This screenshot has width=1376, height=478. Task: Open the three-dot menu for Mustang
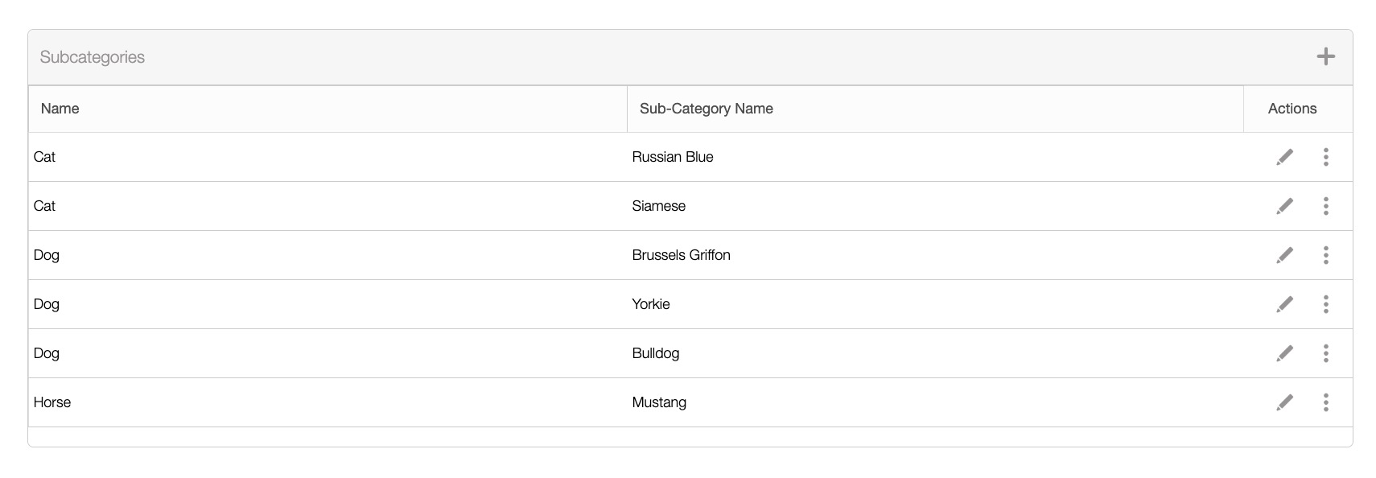tap(1325, 402)
